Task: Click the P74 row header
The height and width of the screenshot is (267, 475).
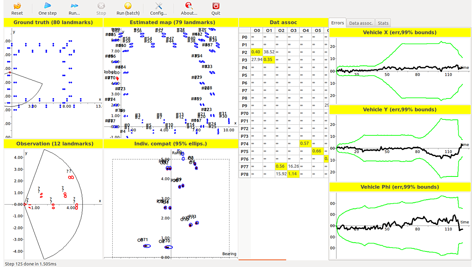Action: click(x=244, y=144)
